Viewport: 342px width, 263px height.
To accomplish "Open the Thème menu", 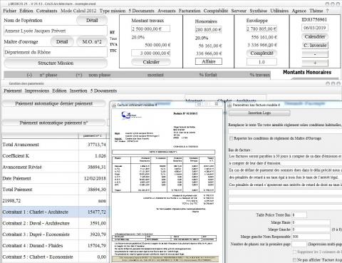I will pos(316,11).
